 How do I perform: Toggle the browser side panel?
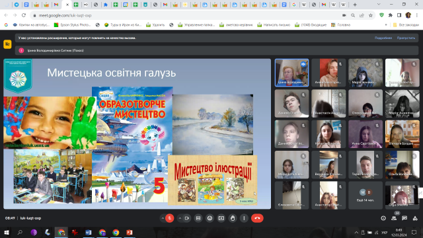399,15
